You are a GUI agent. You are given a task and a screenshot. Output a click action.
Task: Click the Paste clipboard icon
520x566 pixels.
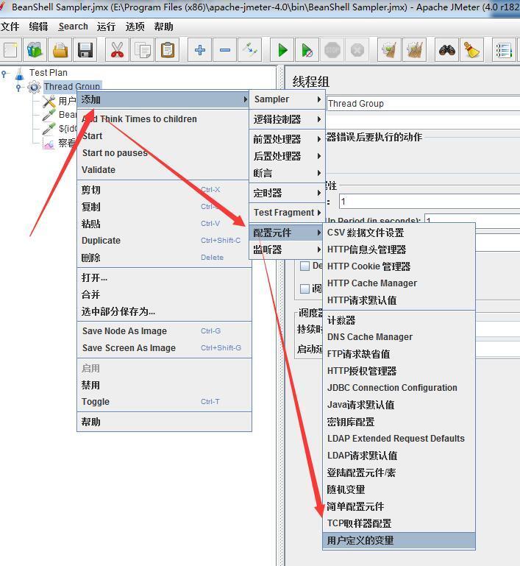167,50
